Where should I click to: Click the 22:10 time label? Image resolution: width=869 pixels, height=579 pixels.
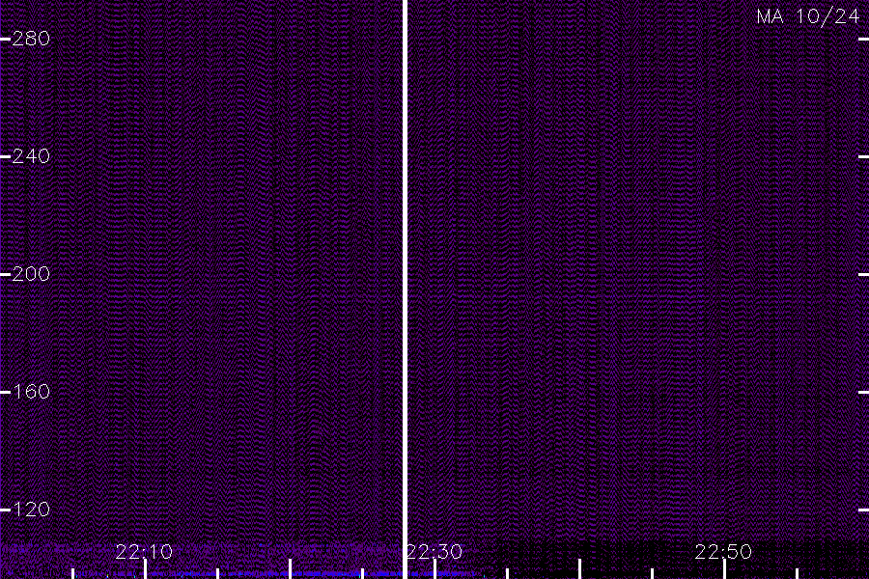tap(144, 552)
